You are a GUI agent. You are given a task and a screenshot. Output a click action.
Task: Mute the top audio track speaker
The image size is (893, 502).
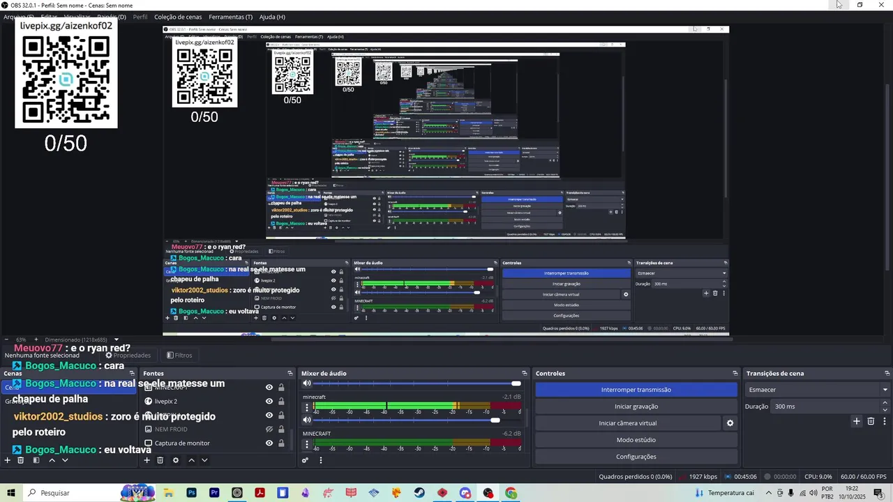pos(307,383)
